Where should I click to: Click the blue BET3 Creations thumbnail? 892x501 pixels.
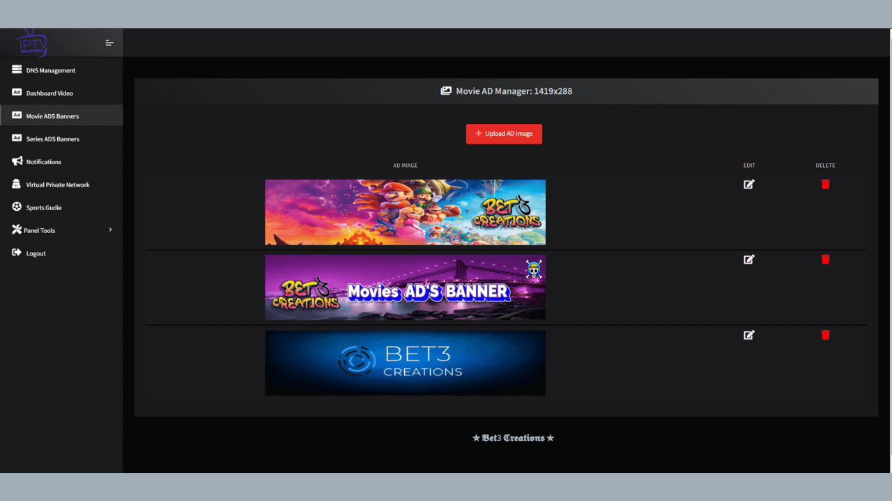[x=405, y=363]
